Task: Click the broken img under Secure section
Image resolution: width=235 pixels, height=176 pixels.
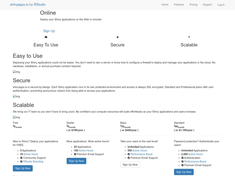Action: (x=17, y=96)
